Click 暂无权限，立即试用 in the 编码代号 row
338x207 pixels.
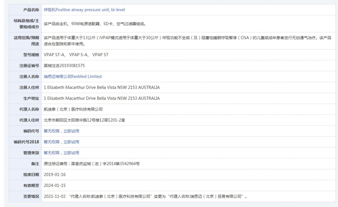pos(61,131)
